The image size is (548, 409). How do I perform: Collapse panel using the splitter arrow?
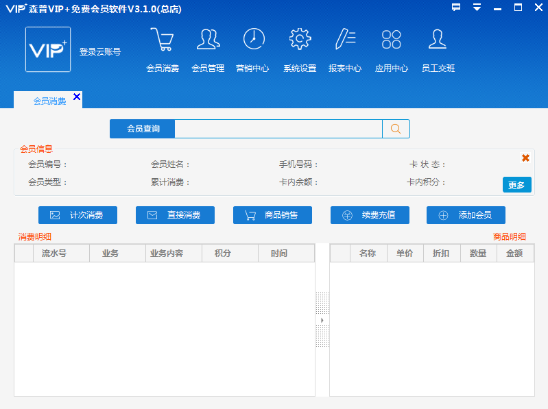(322, 320)
